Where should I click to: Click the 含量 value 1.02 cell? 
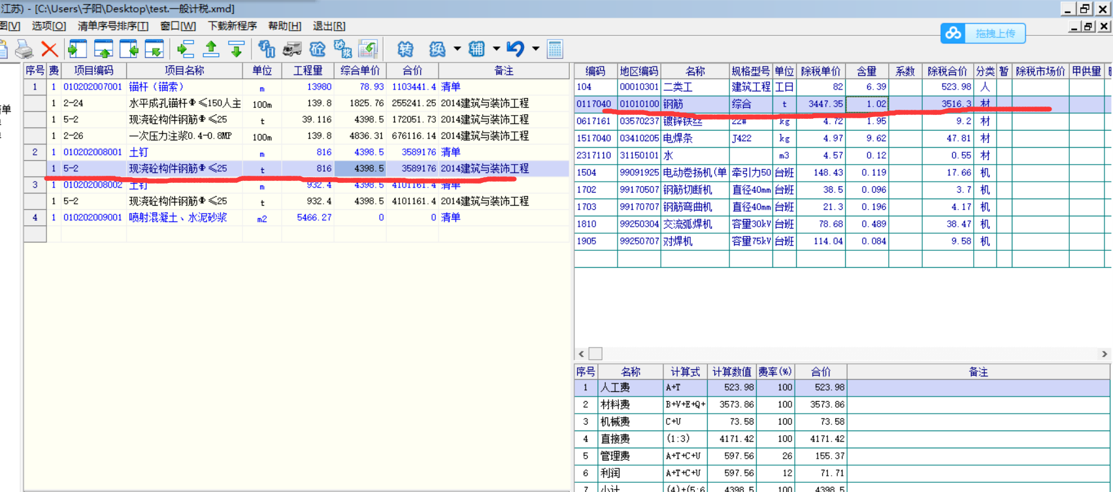[867, 104]
